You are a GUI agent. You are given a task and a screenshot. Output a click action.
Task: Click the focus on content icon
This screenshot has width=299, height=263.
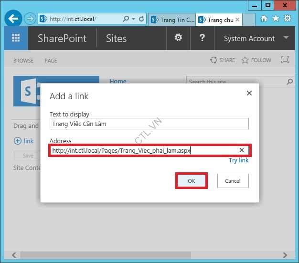[285, 60]
